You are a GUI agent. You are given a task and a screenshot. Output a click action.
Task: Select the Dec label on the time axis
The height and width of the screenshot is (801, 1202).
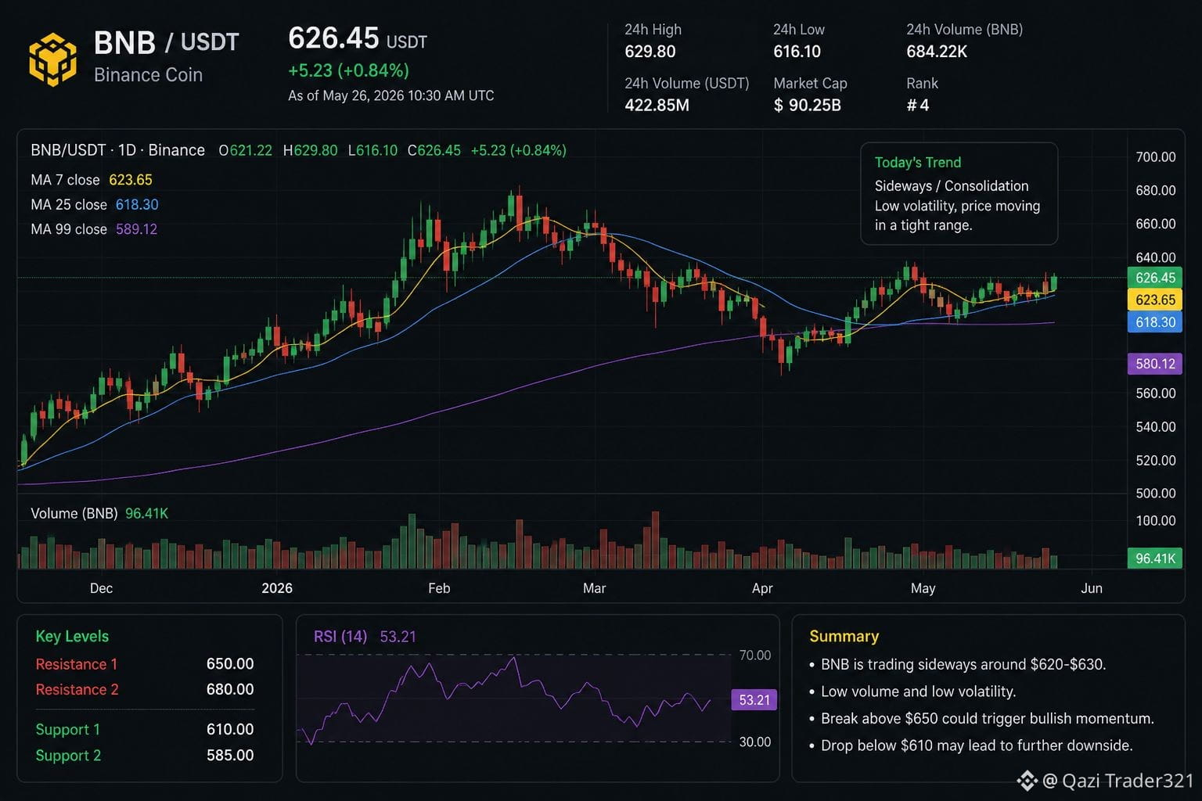click(x=101, y=588)
